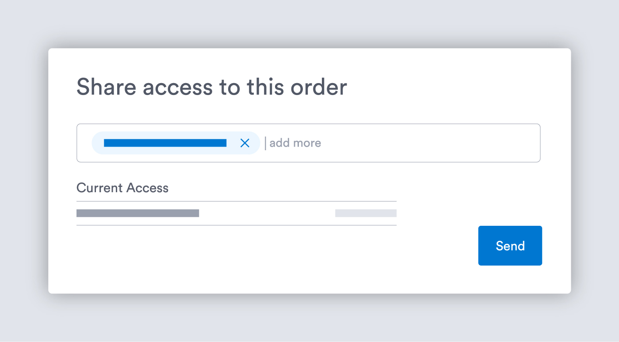This screenshot has height=342, width=619.
Task: Remove the recipient chip with the X icon
Action: 245,143
